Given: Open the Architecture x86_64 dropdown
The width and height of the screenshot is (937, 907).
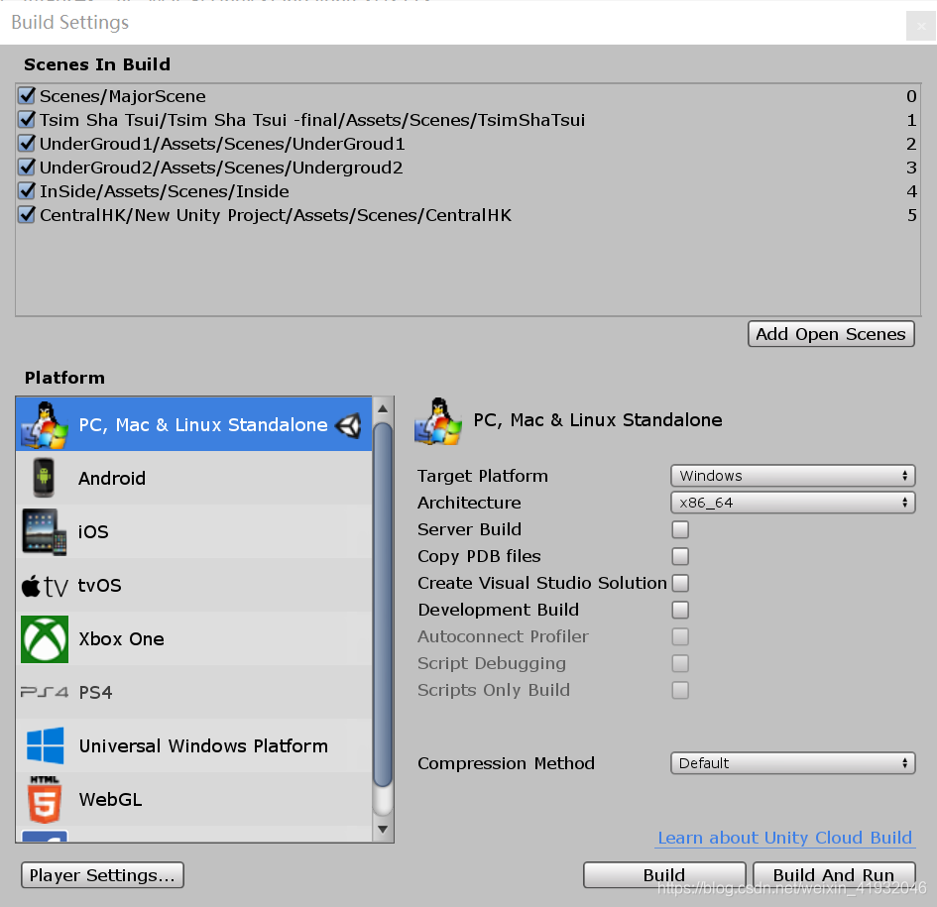Looking at the screenshot, I should pyautogui.click(x=793, y=503).
